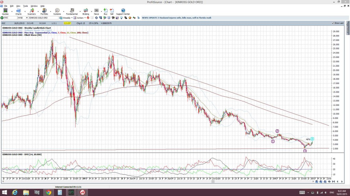Image resolution: width=350 pixels, height=196 pixels.
Task: Open the Action dropdown menu
Action: (x=85, y=18)
